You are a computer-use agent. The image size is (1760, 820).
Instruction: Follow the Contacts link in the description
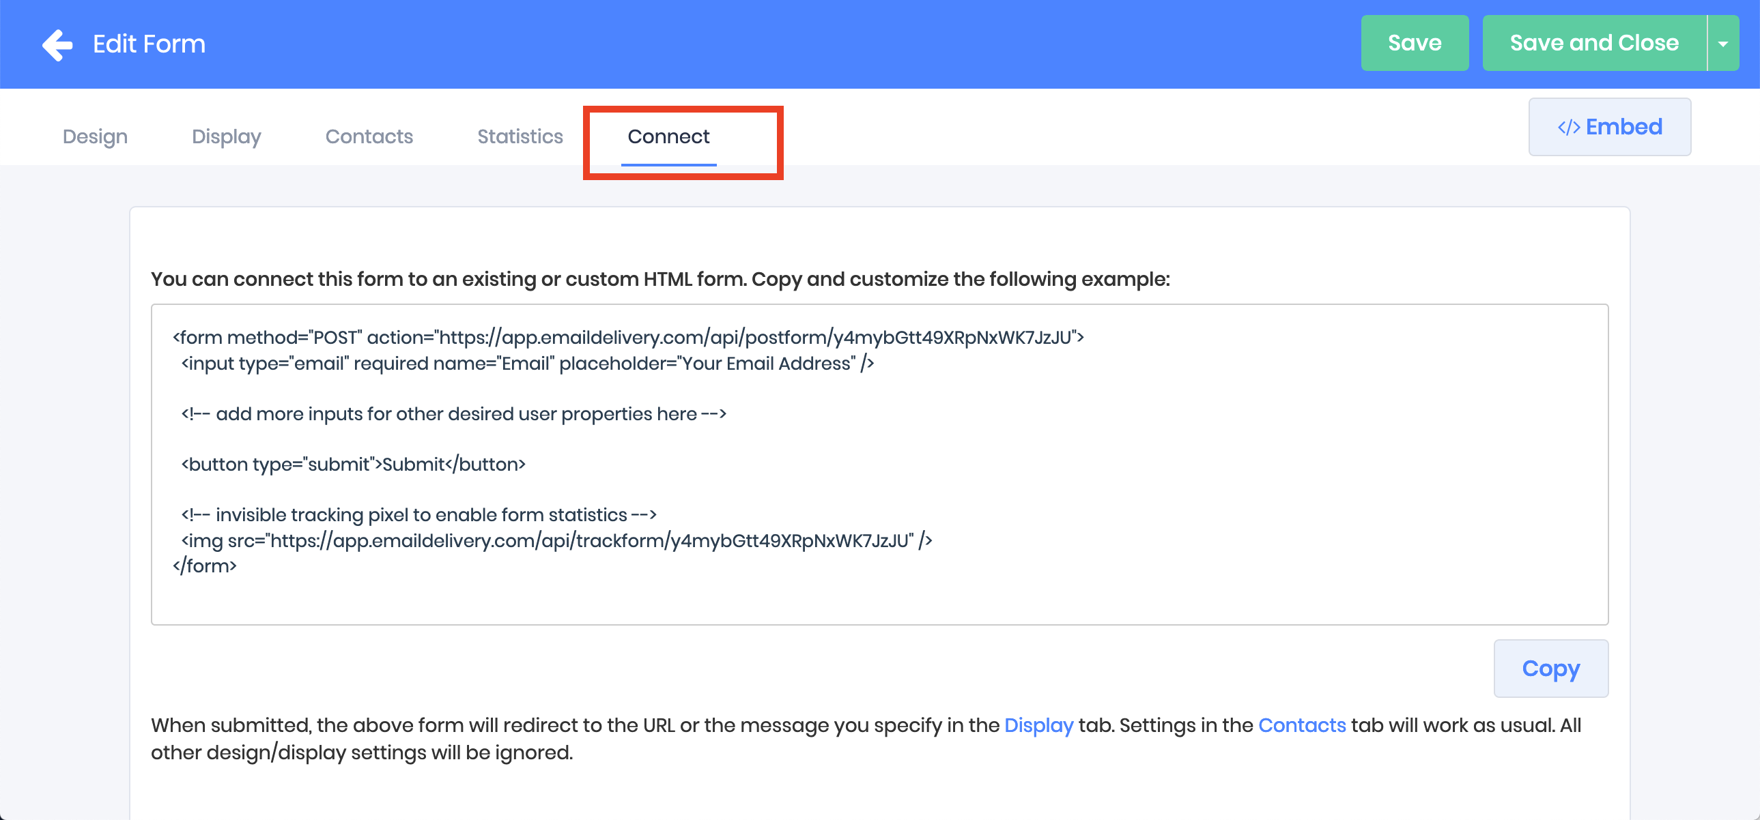click(x=1301, y=725)
